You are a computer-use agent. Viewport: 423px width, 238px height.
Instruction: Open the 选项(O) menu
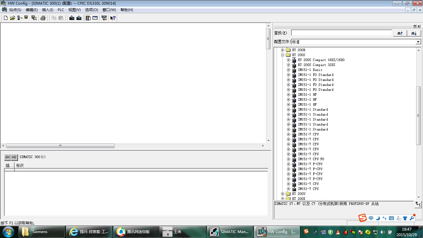click(91, 10)
